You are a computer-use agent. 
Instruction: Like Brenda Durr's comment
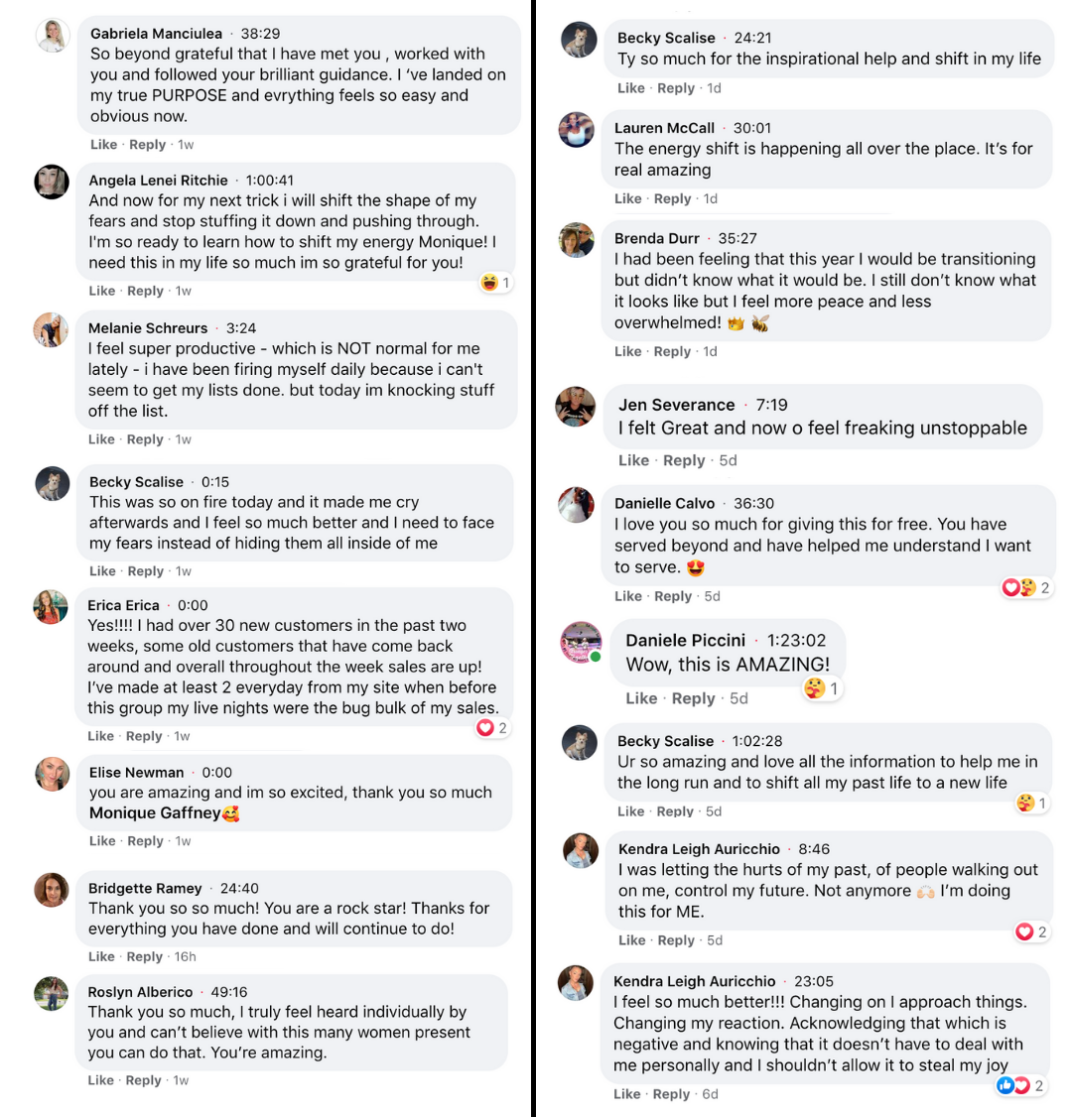click(x=628, y=351)
